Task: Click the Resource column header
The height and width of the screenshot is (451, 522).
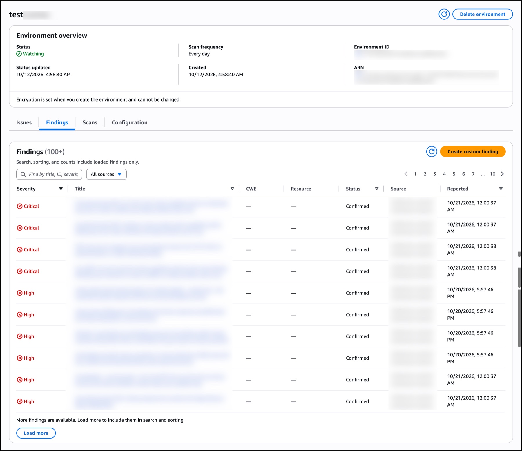Action: [x=301, y=189]
